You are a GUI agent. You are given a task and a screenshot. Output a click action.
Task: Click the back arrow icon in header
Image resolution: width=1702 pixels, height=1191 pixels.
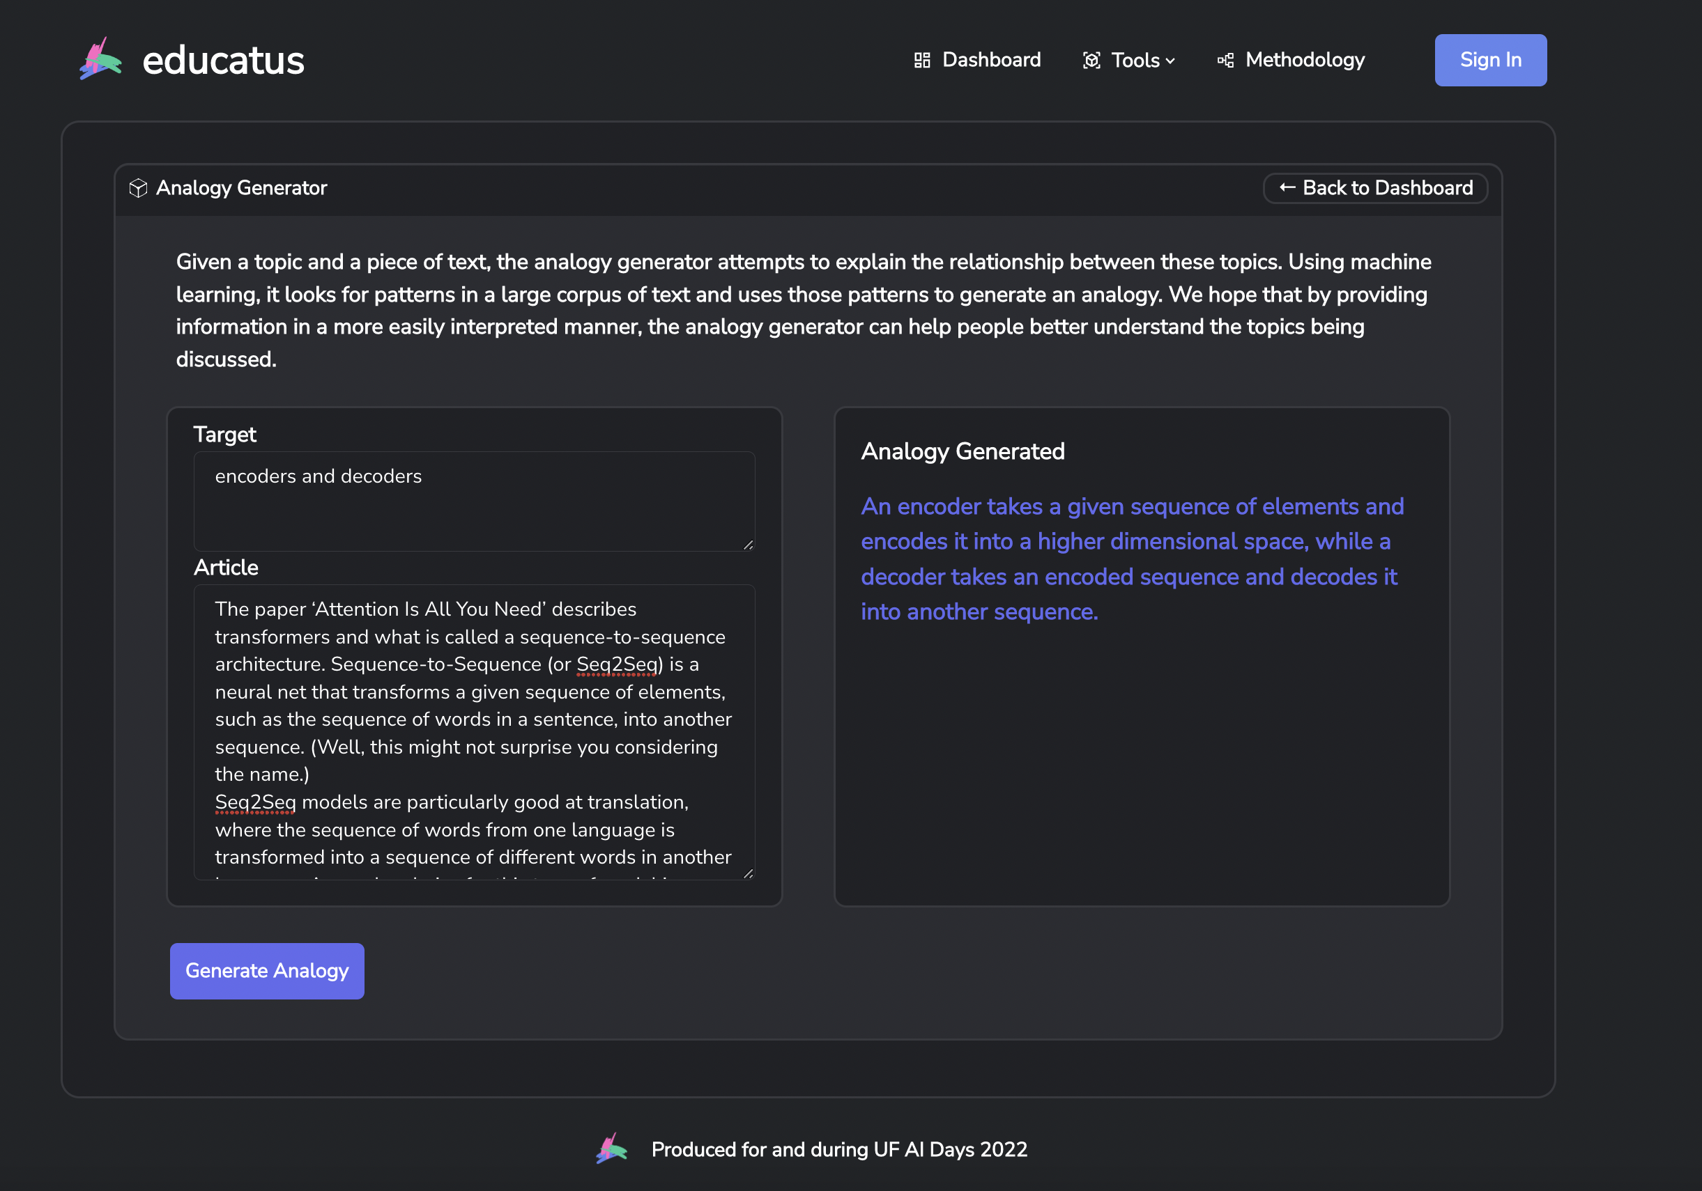tap(1287, 187)
